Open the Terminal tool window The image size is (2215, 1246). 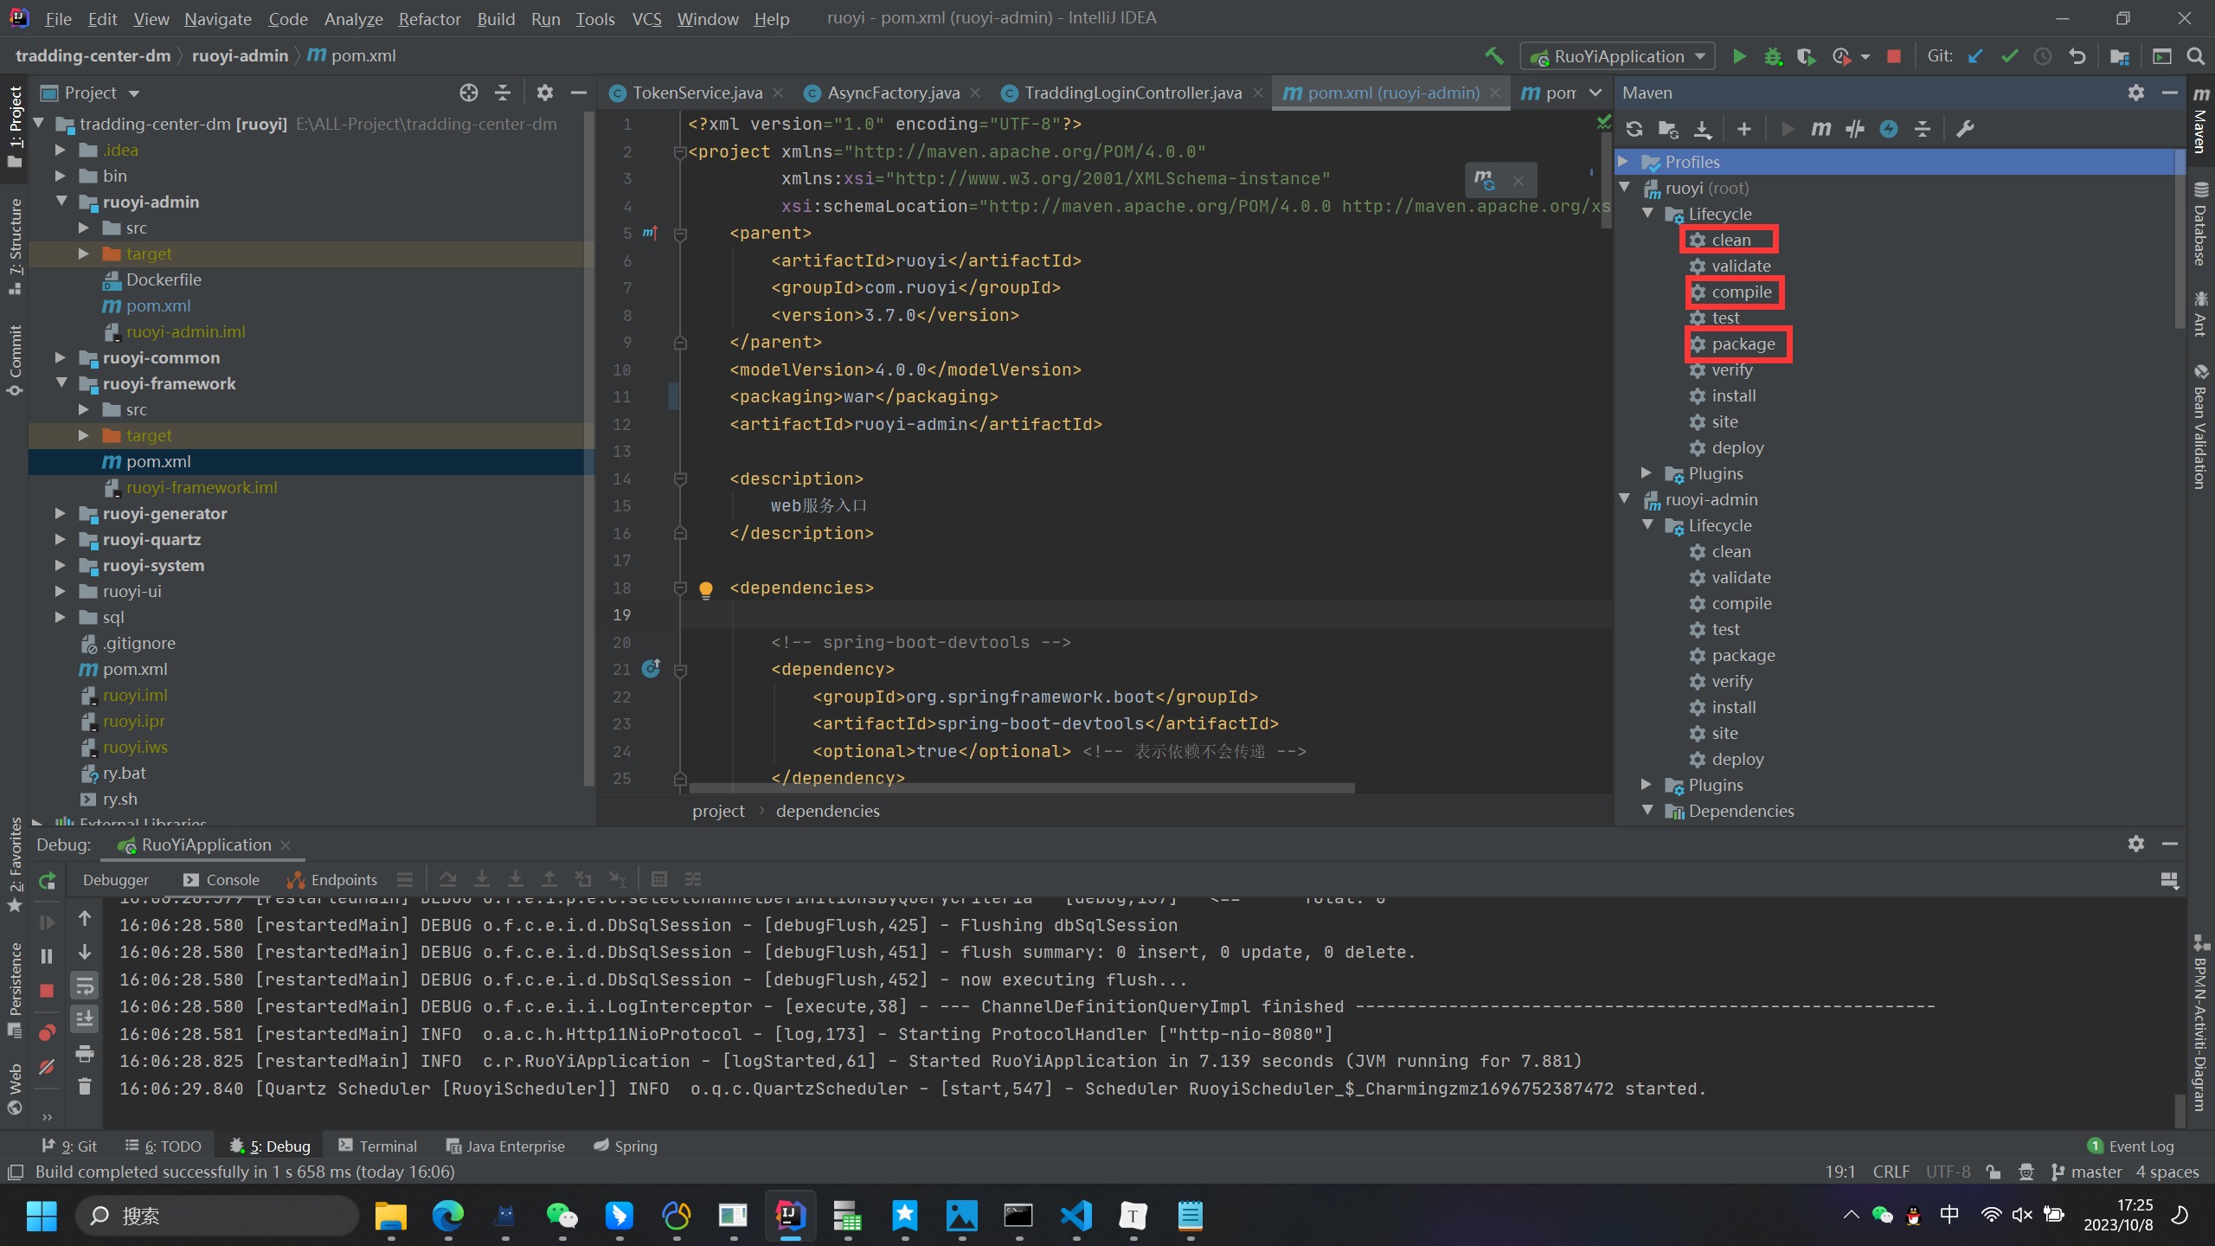tap(377, 1146)
